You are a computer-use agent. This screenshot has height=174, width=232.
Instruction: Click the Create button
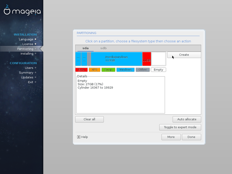pos(184,55)
